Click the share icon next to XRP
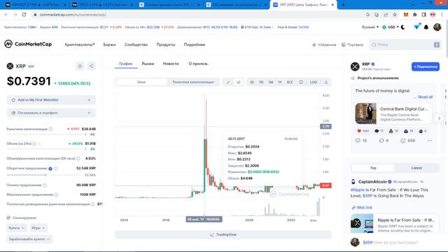The image size is (448, 252). tap(92, 66)
